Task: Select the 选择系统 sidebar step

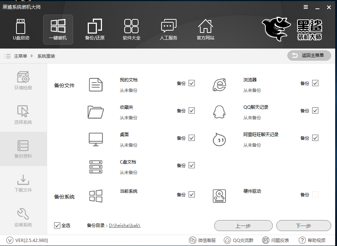Action: (23, 115)
